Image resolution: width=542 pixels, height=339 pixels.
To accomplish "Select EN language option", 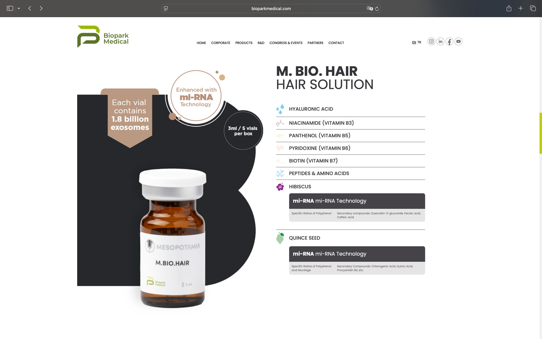I will [x=414, y=42].
